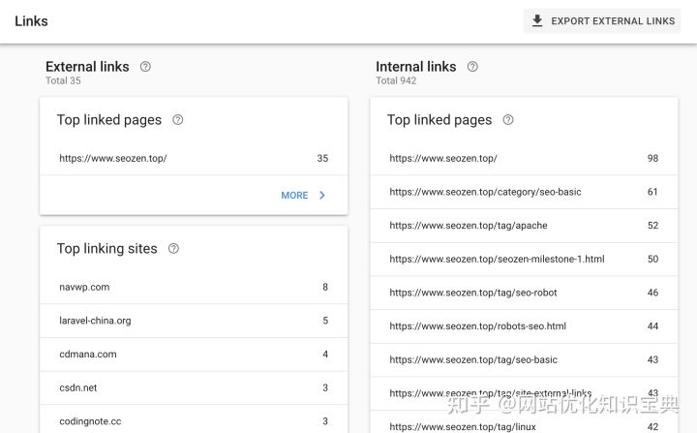This screenshot has height=433, width=697.
Task: Click the count 8 beside navwp.com
Action: [x=325, y=287]
